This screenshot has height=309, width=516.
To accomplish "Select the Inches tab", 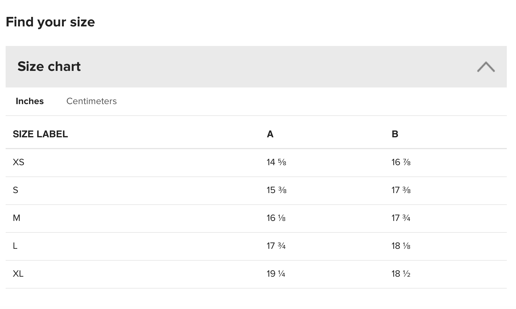I will (30, 101).
